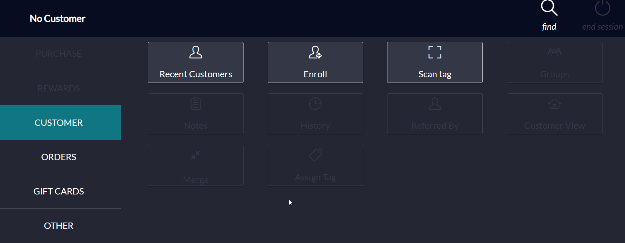Open the Notes tile

click(196, 114)
